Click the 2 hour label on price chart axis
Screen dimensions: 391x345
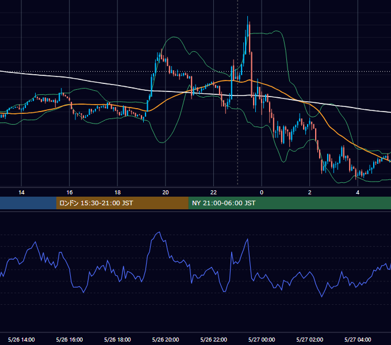tap(310, 193)
